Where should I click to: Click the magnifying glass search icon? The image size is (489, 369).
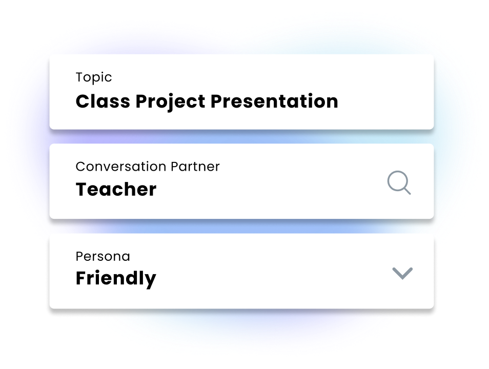point(399,182)
